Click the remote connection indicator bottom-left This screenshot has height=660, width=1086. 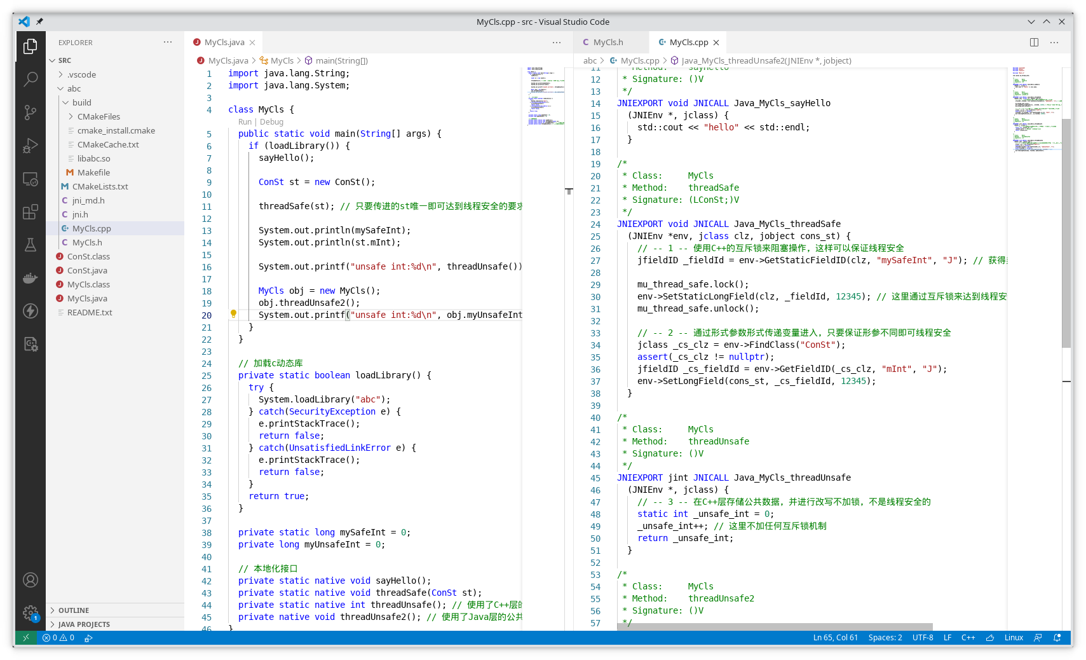click(x=26, y=637)
